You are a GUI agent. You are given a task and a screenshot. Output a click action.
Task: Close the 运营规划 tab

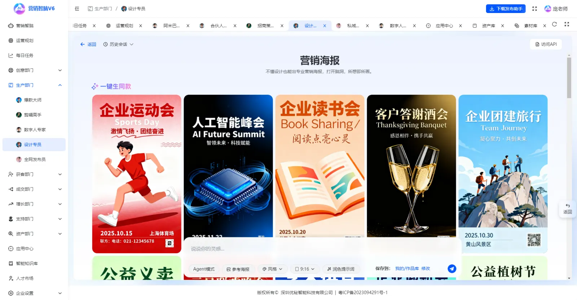click(141, 26)
